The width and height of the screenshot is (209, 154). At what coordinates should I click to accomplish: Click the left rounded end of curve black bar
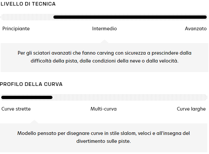click(x=3, y=97)
